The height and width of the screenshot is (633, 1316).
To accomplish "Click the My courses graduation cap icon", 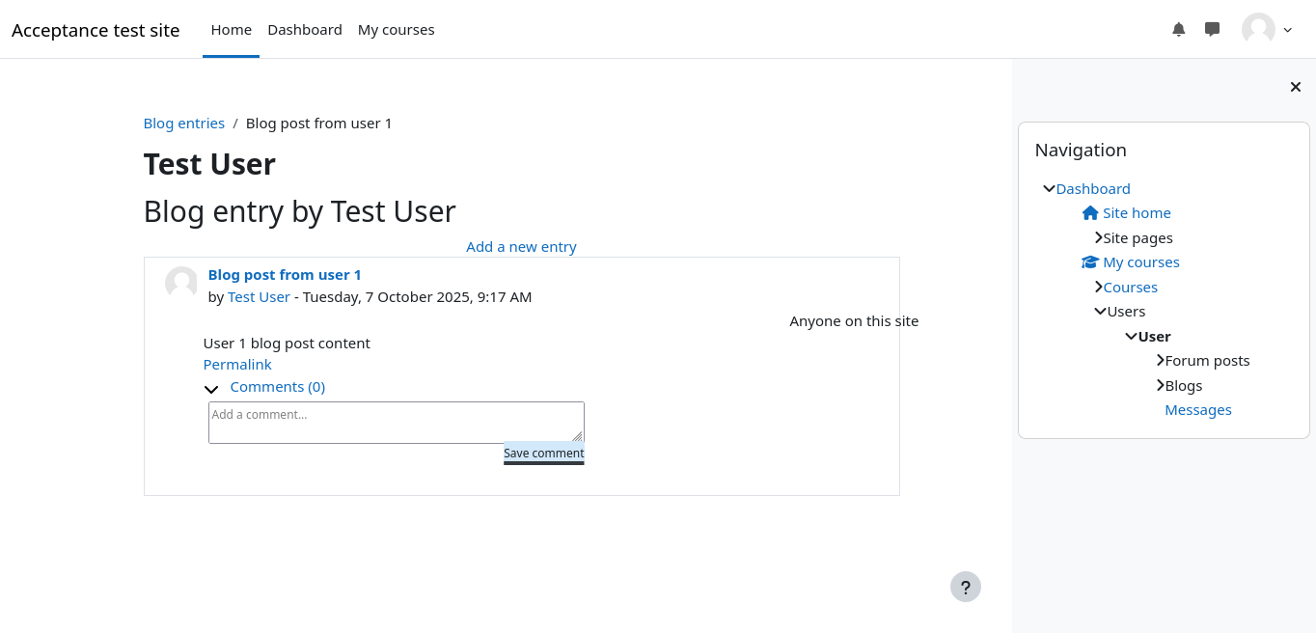I will click(1090, 262).
